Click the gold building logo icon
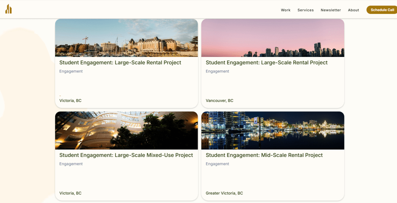 coord(9,9)
